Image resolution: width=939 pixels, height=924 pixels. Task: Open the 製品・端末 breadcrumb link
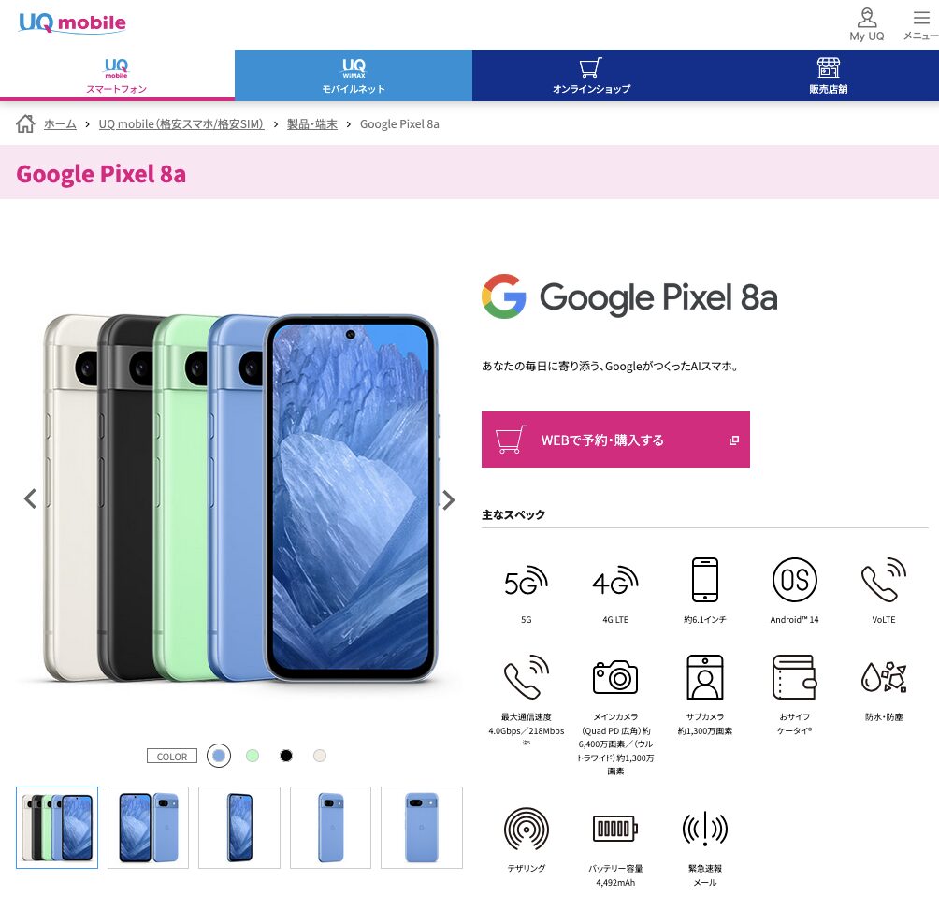pyautogui.click(x=312, y=124)
